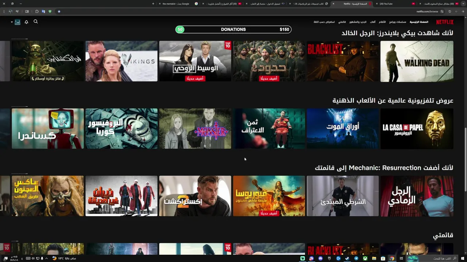Open ألعاب in Netflix navigation

click(373, 22)
